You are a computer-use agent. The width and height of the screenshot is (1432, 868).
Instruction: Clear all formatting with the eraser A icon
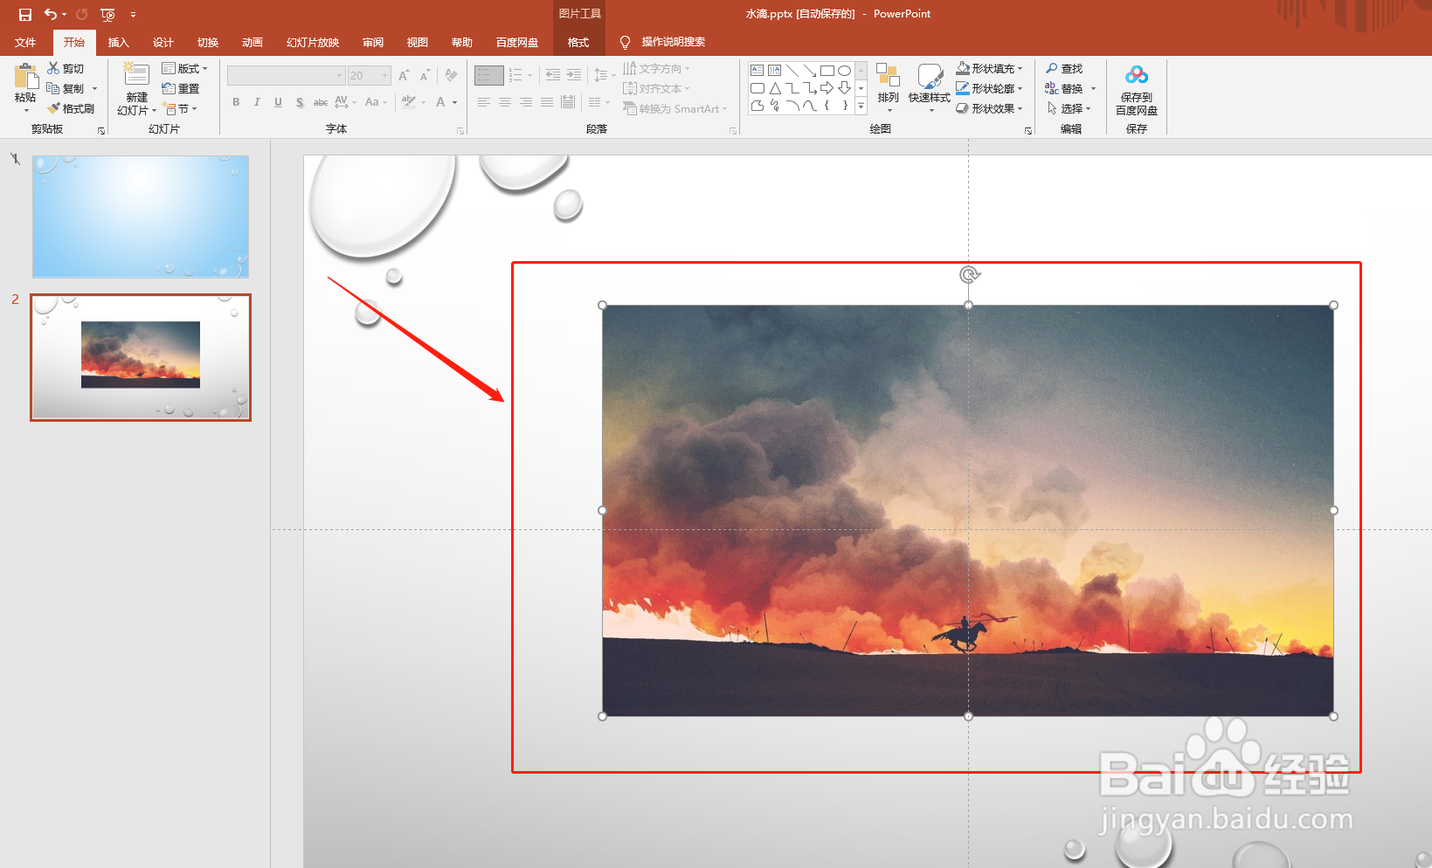coord(451,76)
